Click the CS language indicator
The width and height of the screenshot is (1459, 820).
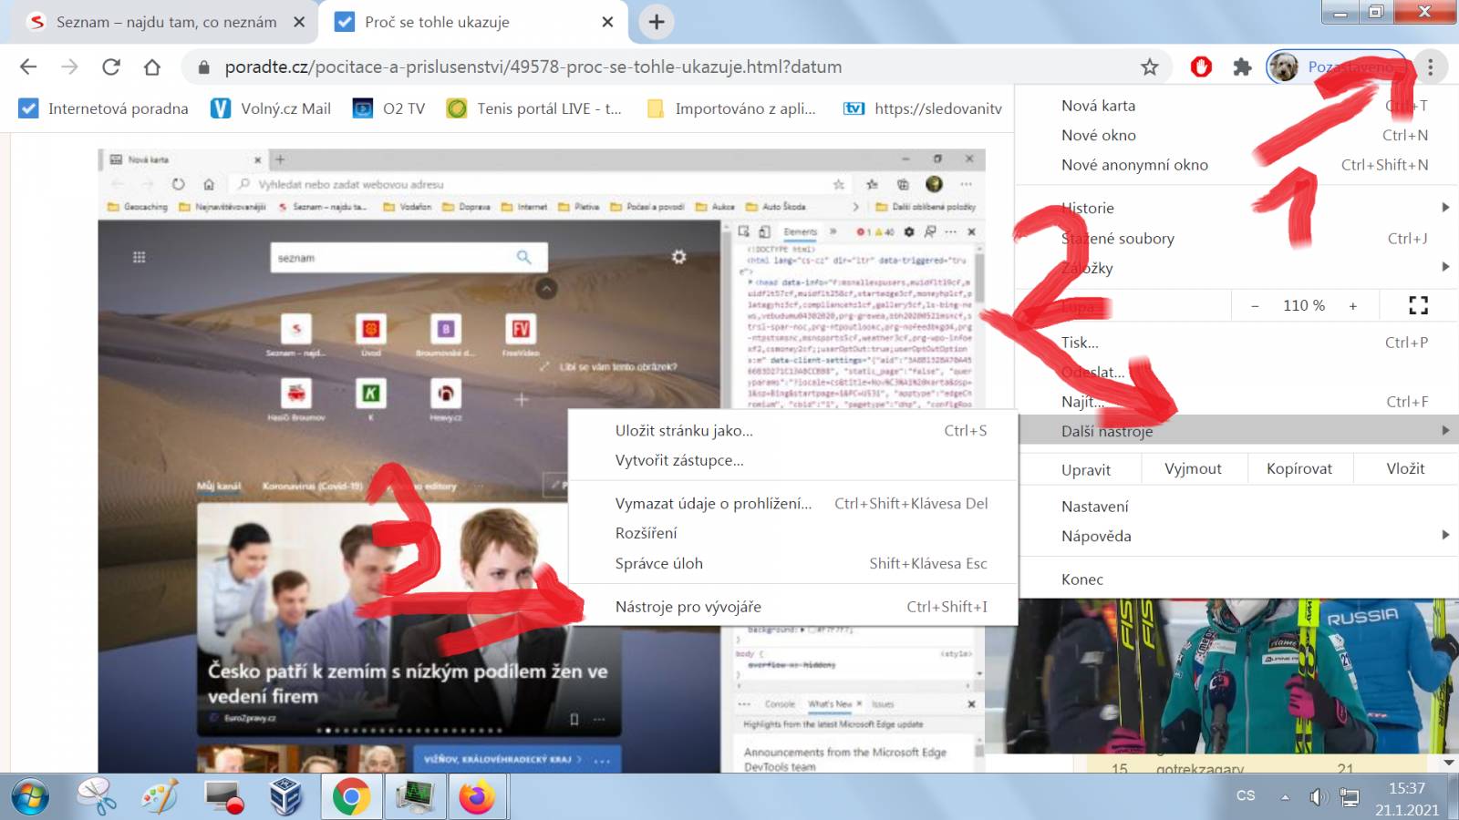click(1246, 795)
